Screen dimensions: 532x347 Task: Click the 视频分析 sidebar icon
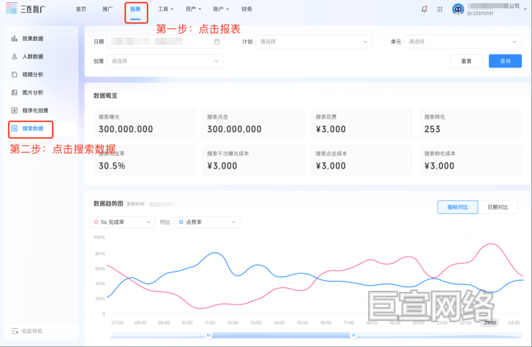14,74
